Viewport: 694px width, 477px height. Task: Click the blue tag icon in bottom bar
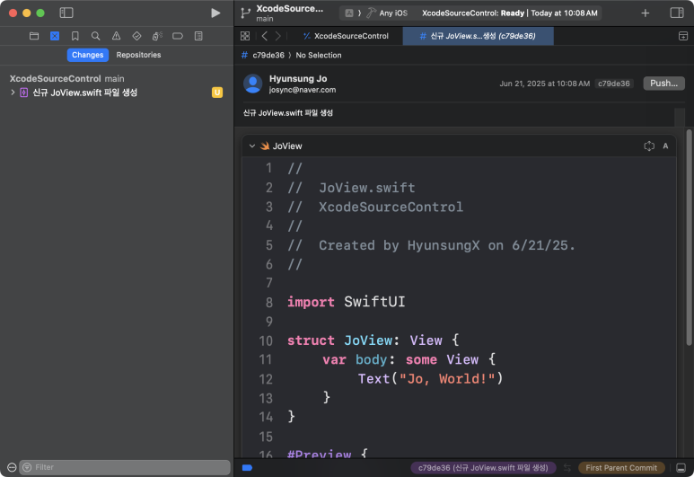point(248,468)
